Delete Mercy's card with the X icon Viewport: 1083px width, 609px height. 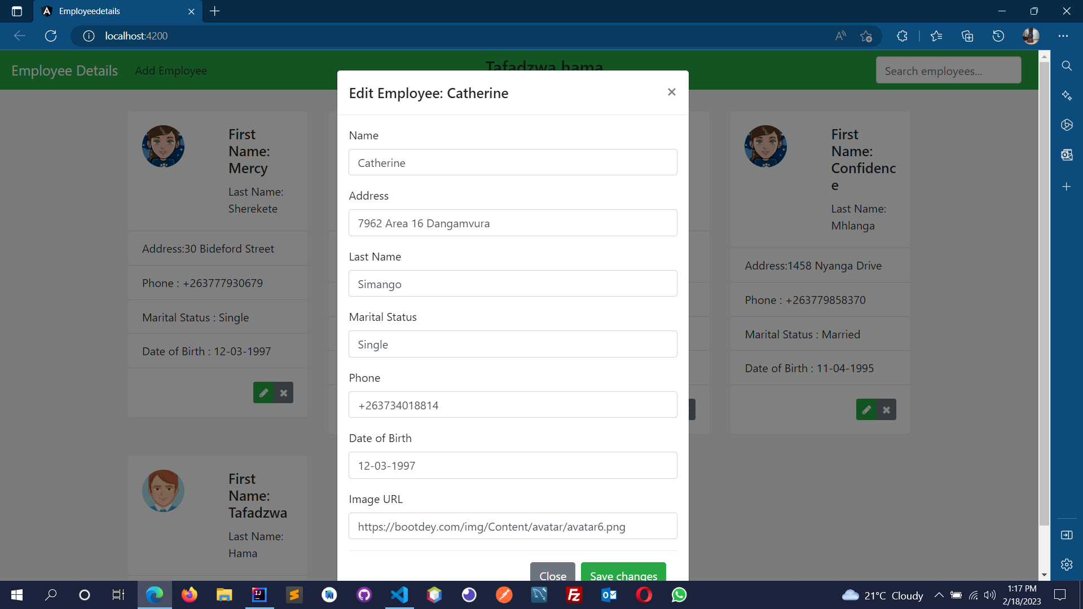point(284,392)
